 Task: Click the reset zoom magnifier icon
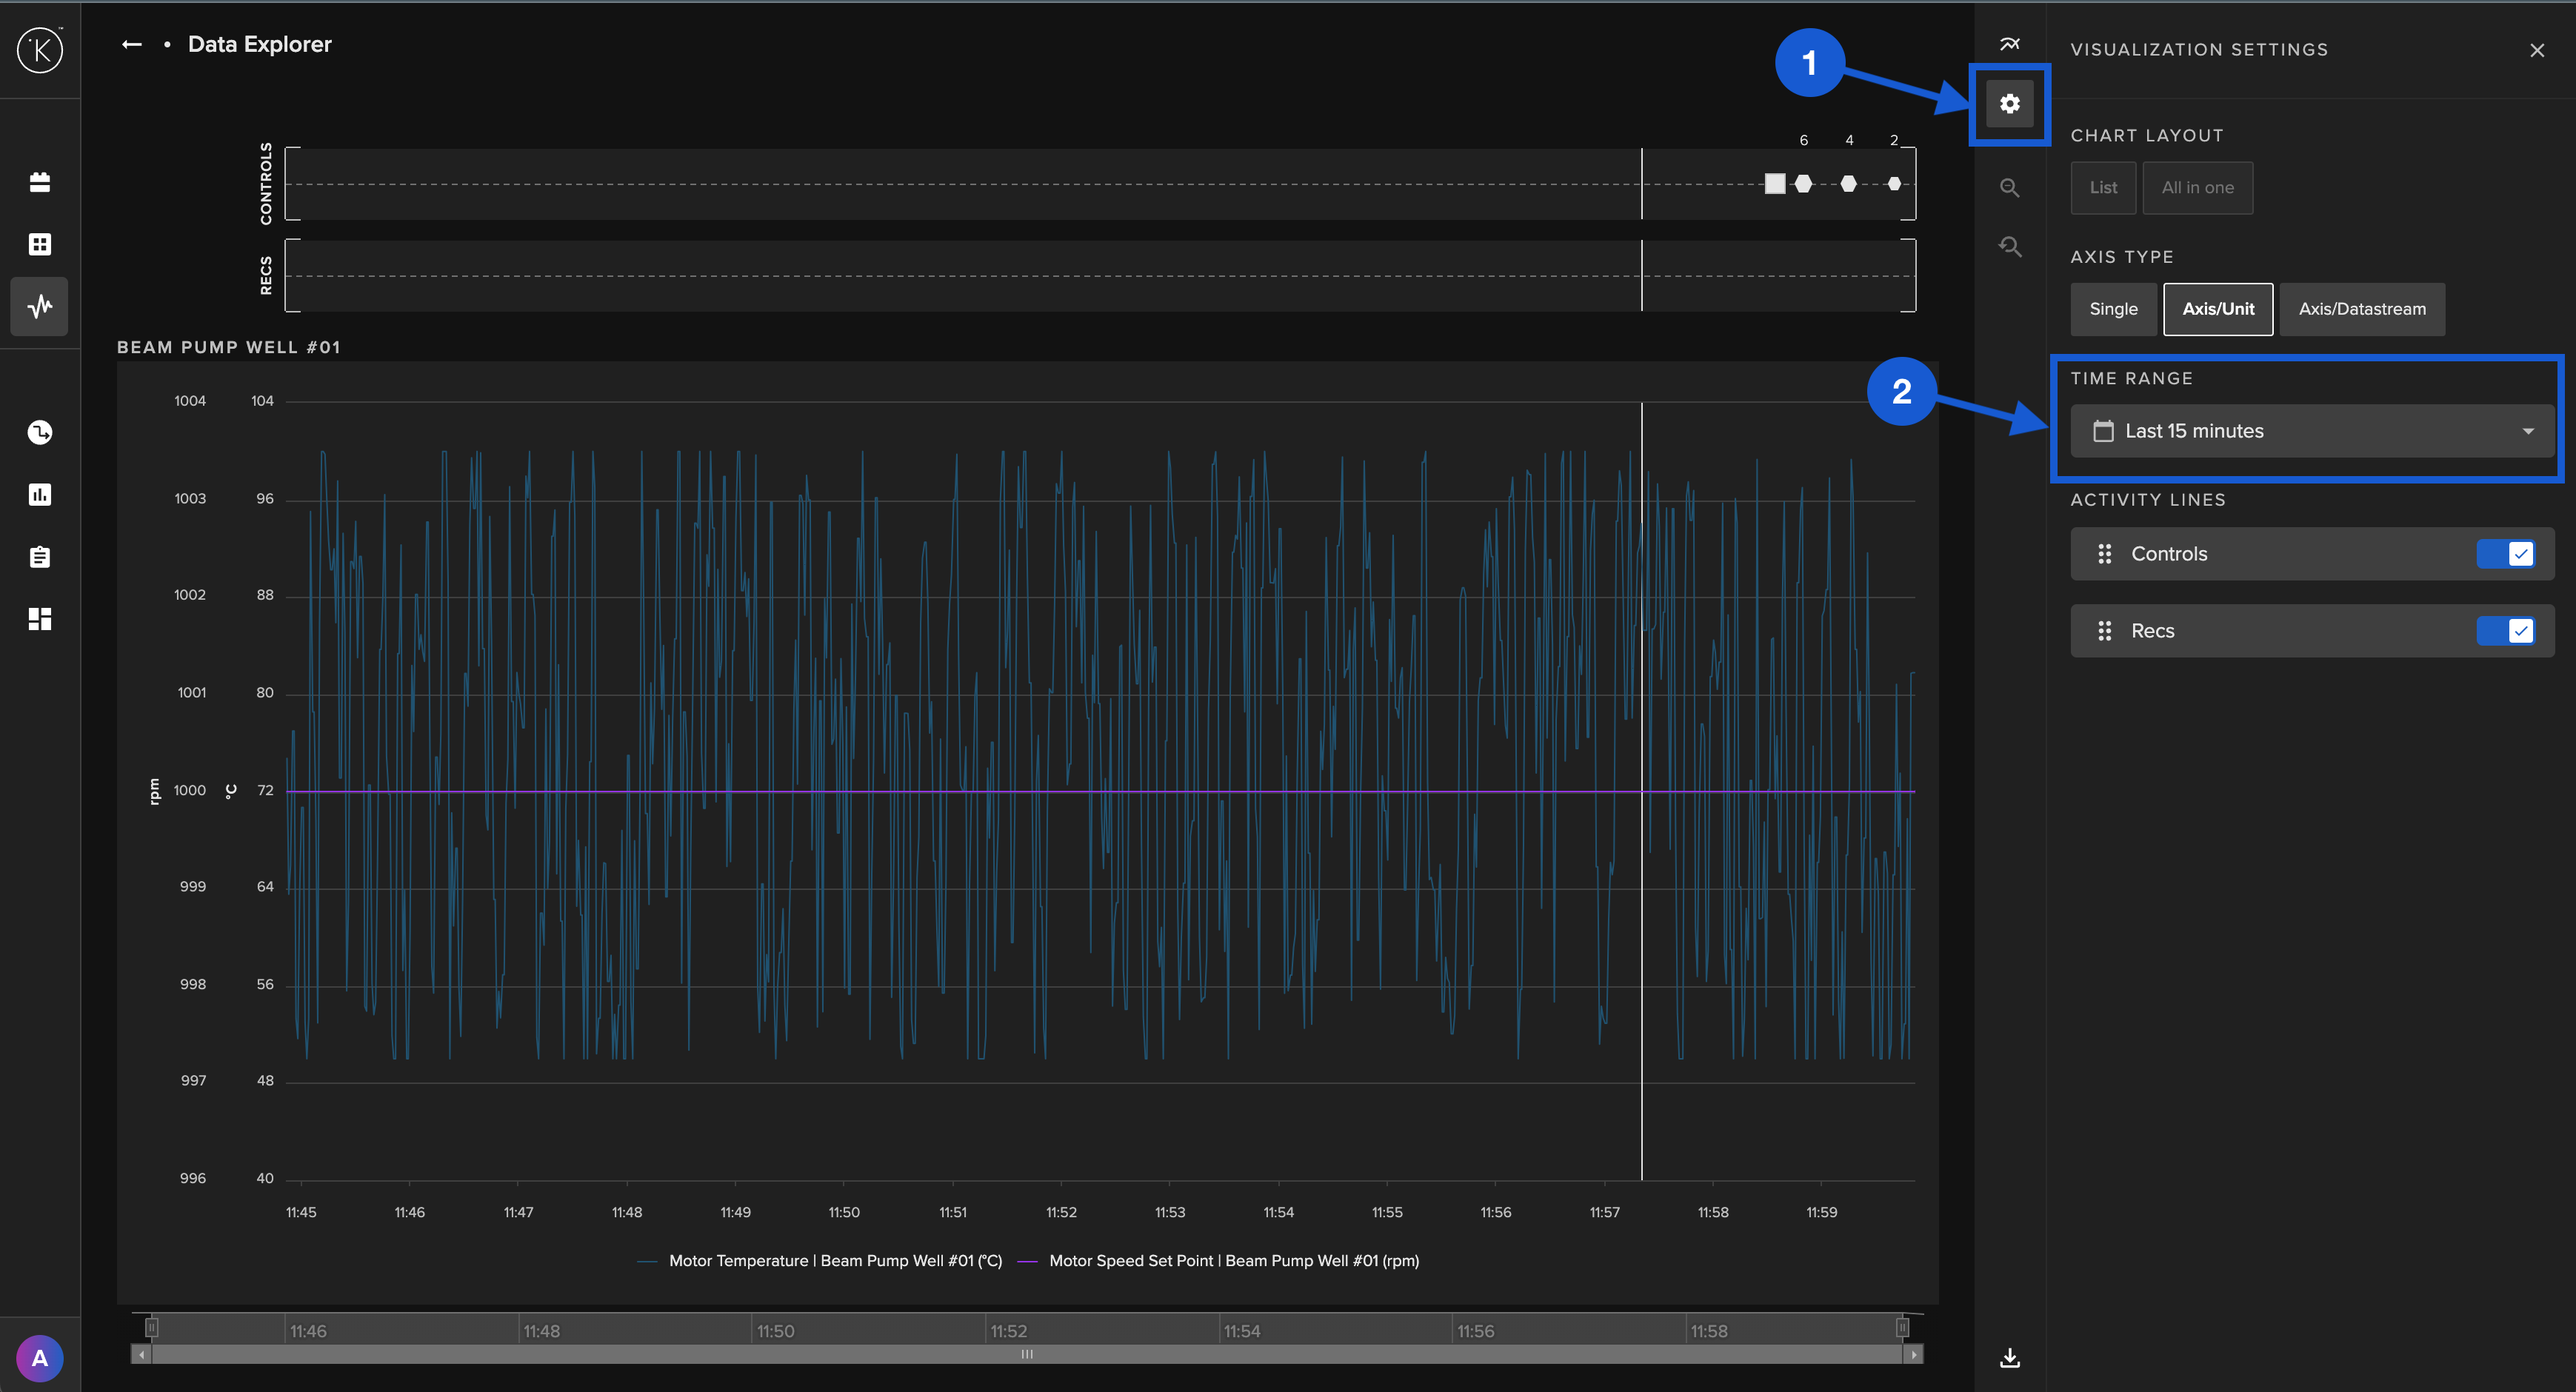[2009, 246]
